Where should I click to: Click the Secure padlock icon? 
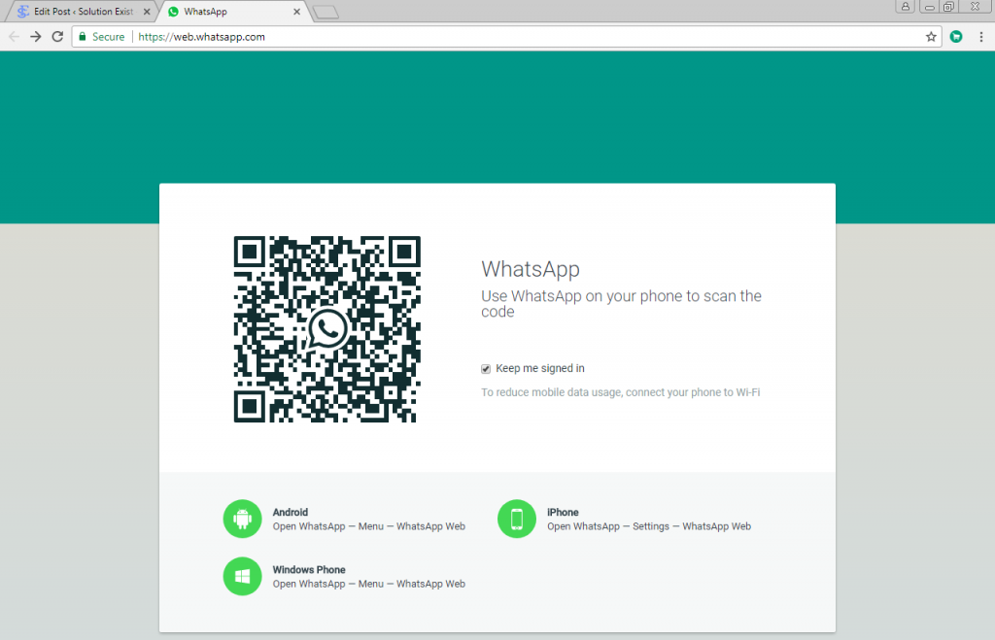tap(83, 36)
